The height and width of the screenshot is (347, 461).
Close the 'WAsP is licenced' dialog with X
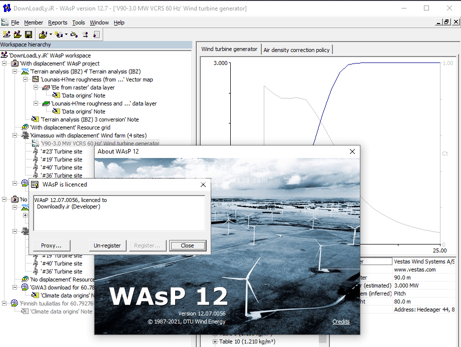[x=203, y=184]
